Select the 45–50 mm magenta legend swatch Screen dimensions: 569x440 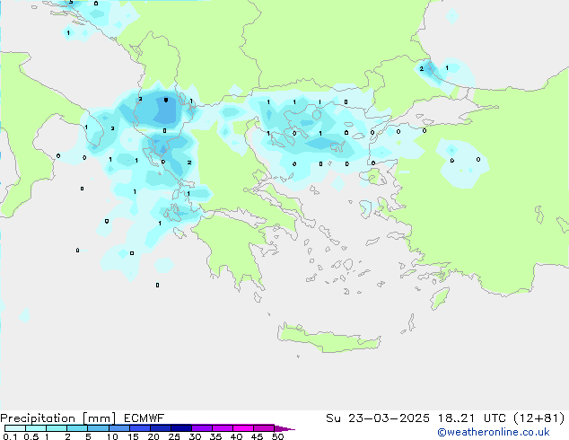[x=264, y=427]
